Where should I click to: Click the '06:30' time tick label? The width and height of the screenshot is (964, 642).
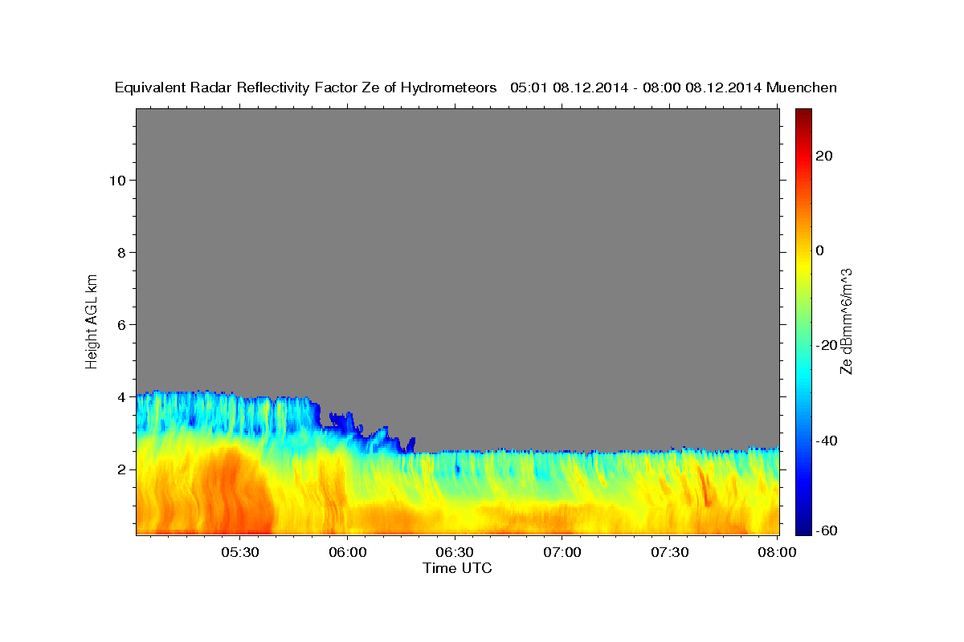[455, 552]
